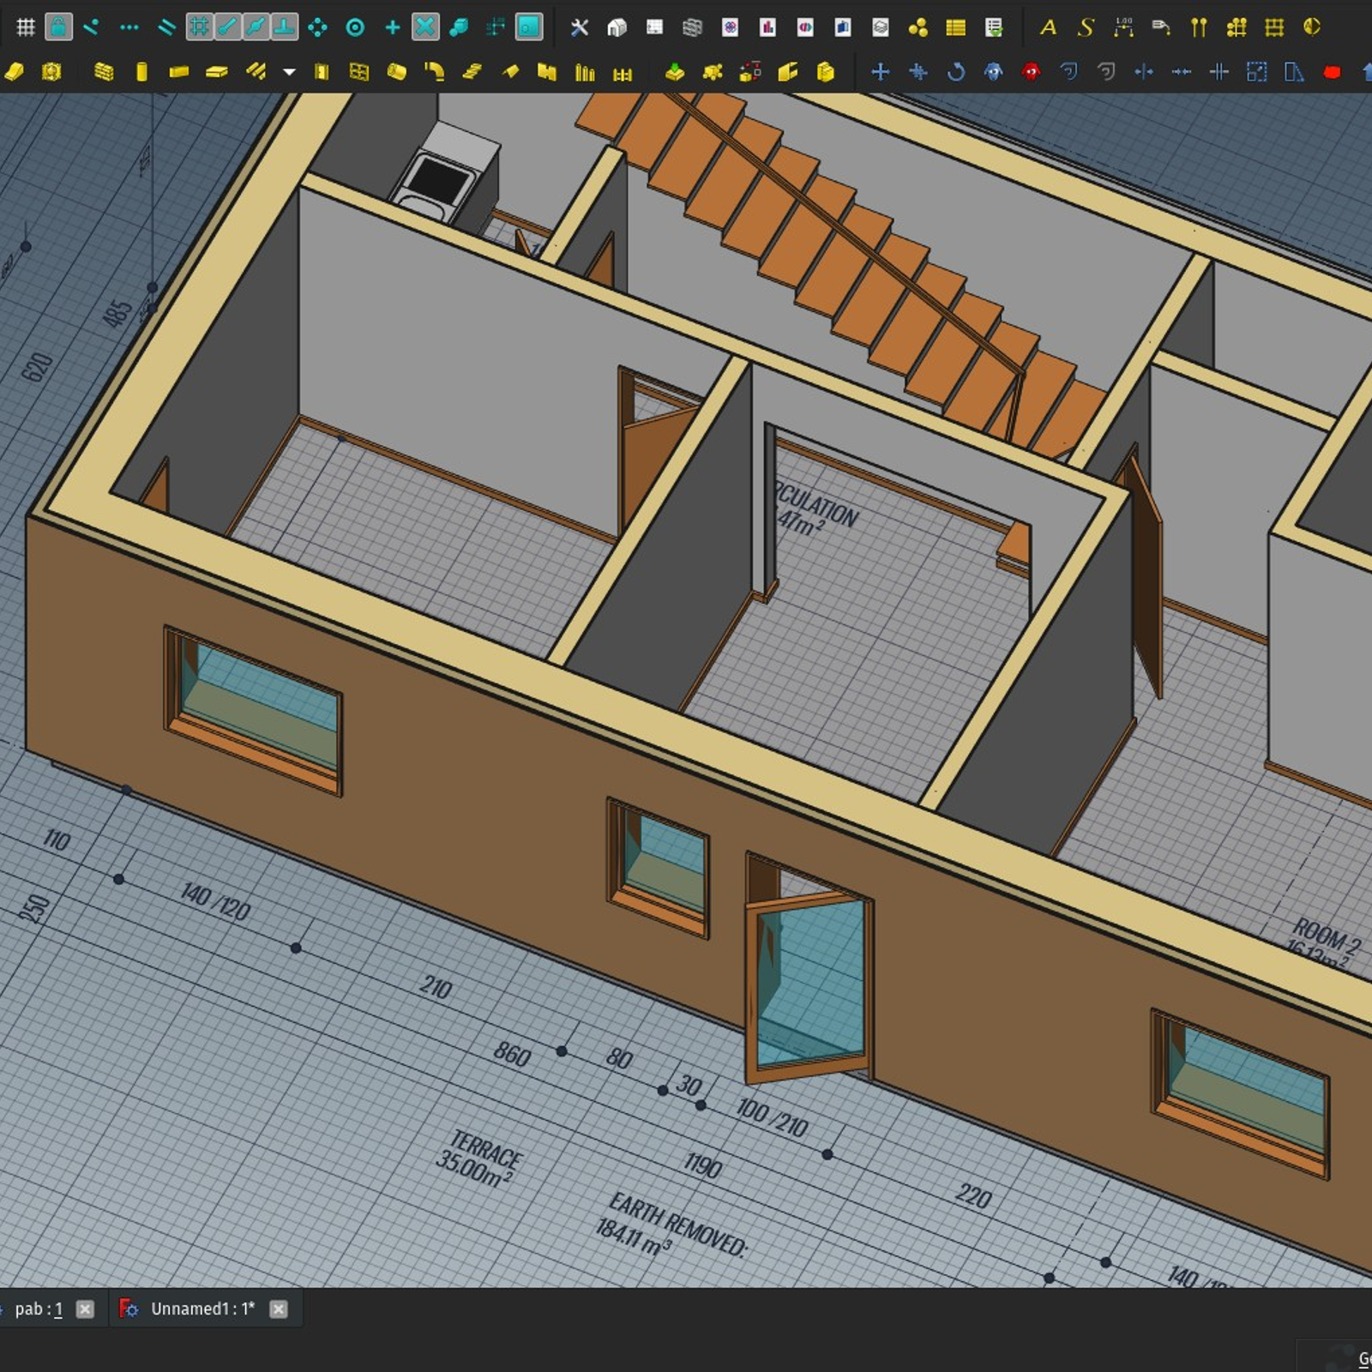The height and width of the screenshot is (1372, 1372).
Task: Click the yellow schedule table icon
Action: click(956, 27)
